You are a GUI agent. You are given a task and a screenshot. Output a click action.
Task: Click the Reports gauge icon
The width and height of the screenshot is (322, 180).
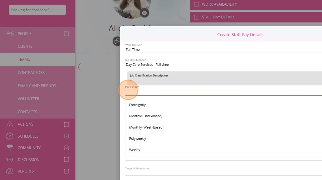click(x=10, y=171)
